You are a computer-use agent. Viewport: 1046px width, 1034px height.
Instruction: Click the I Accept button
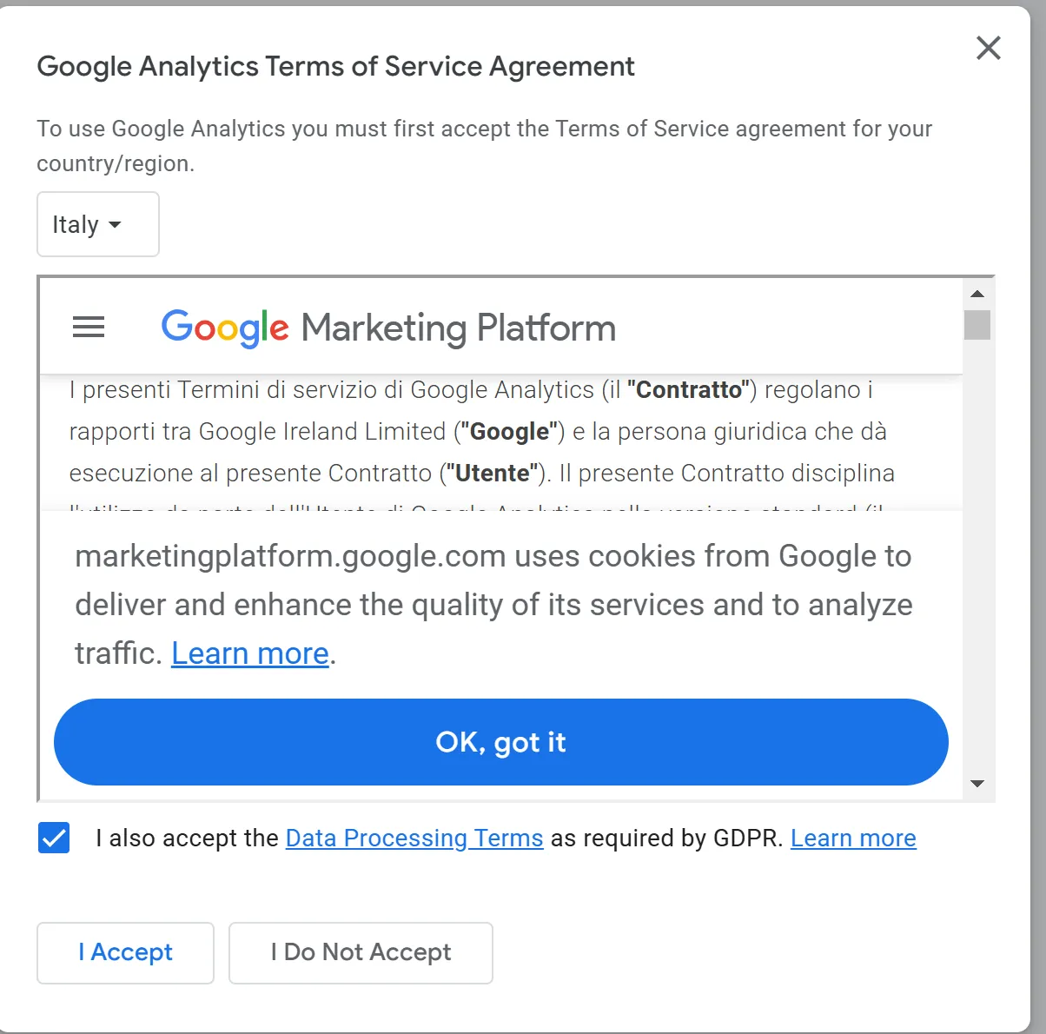pos(125,952)
